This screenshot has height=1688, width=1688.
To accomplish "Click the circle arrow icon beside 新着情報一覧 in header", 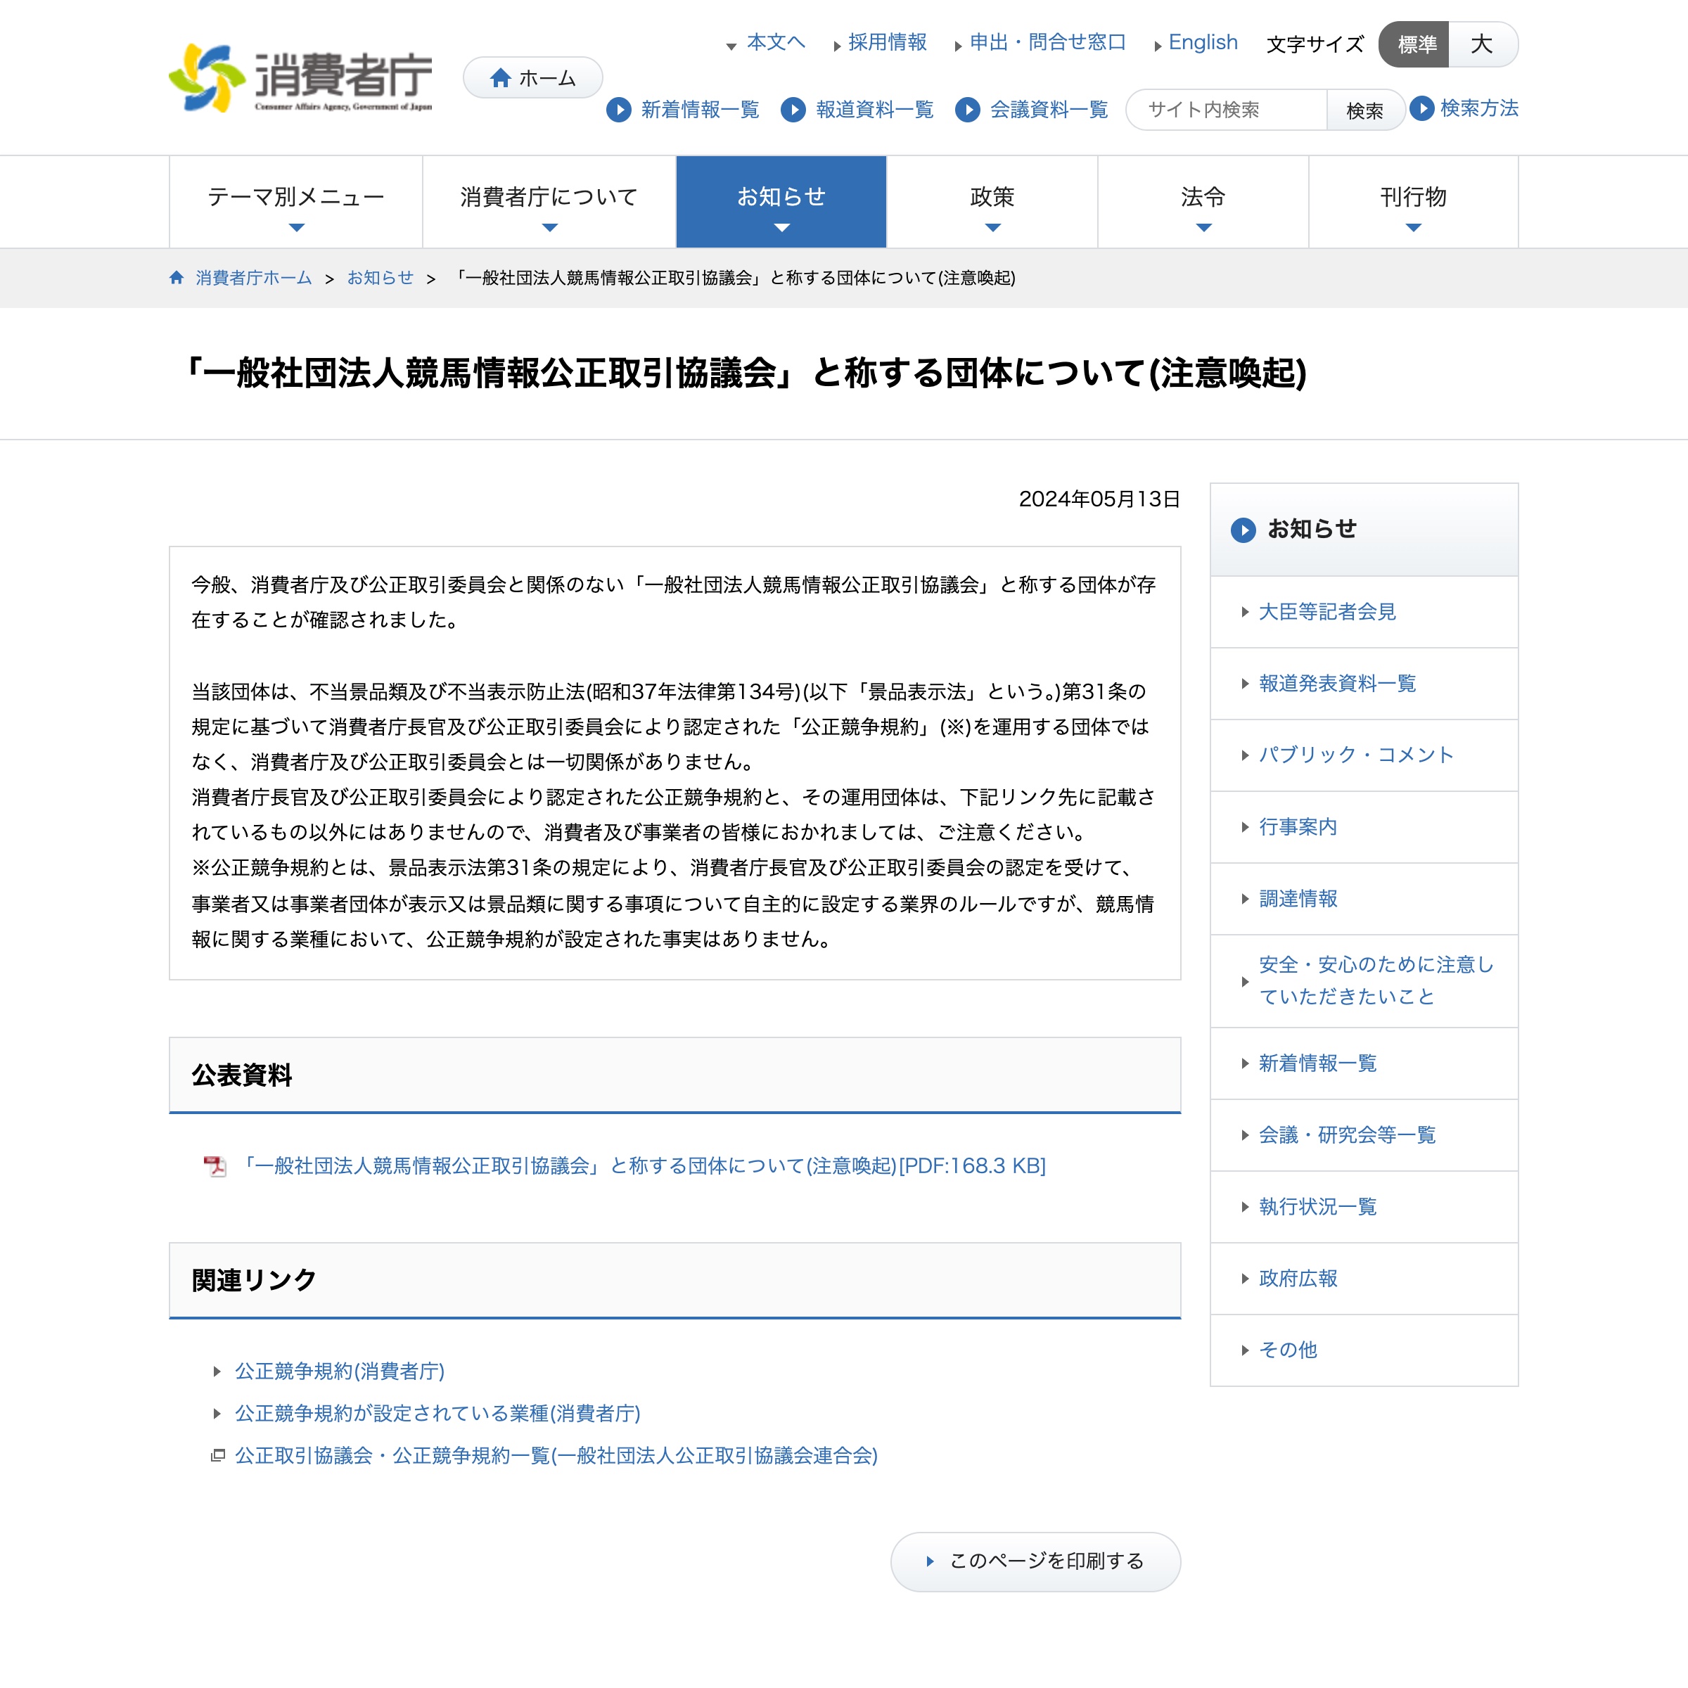I will (x=619, y=109).
